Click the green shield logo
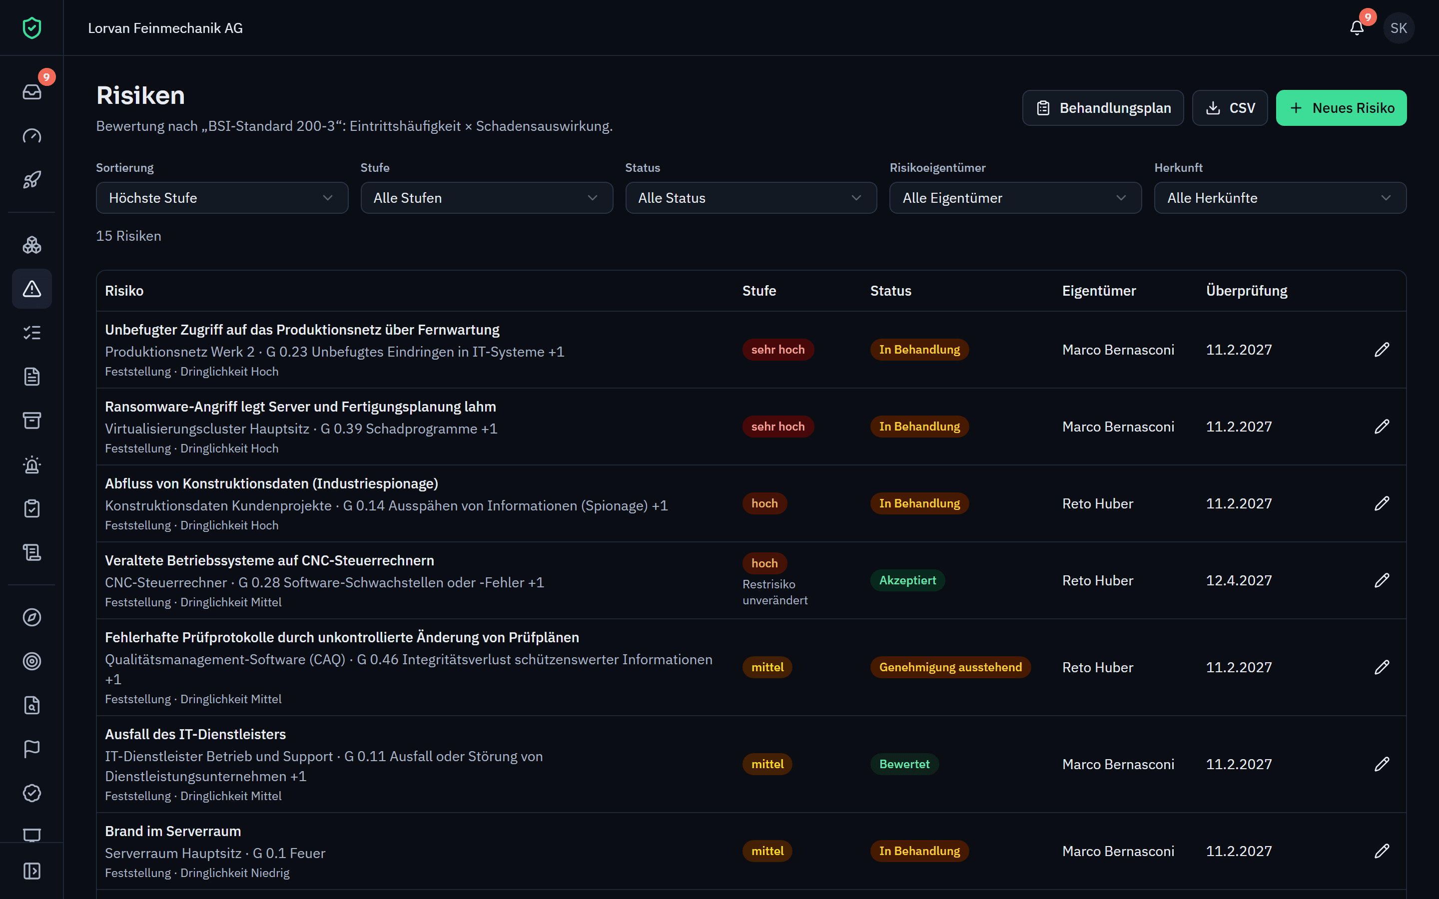 pos(31,28)
